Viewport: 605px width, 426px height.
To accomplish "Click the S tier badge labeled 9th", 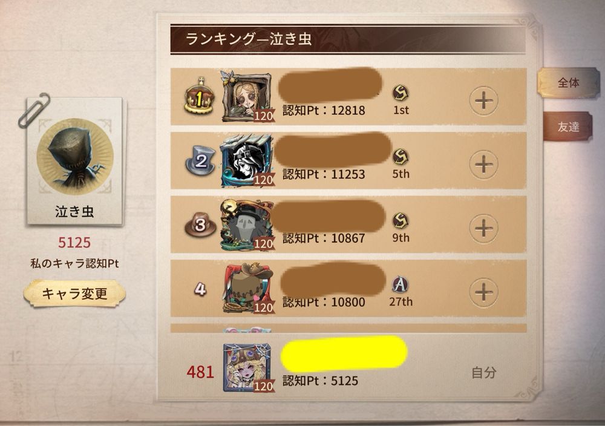I will click(x=401, y=221).
